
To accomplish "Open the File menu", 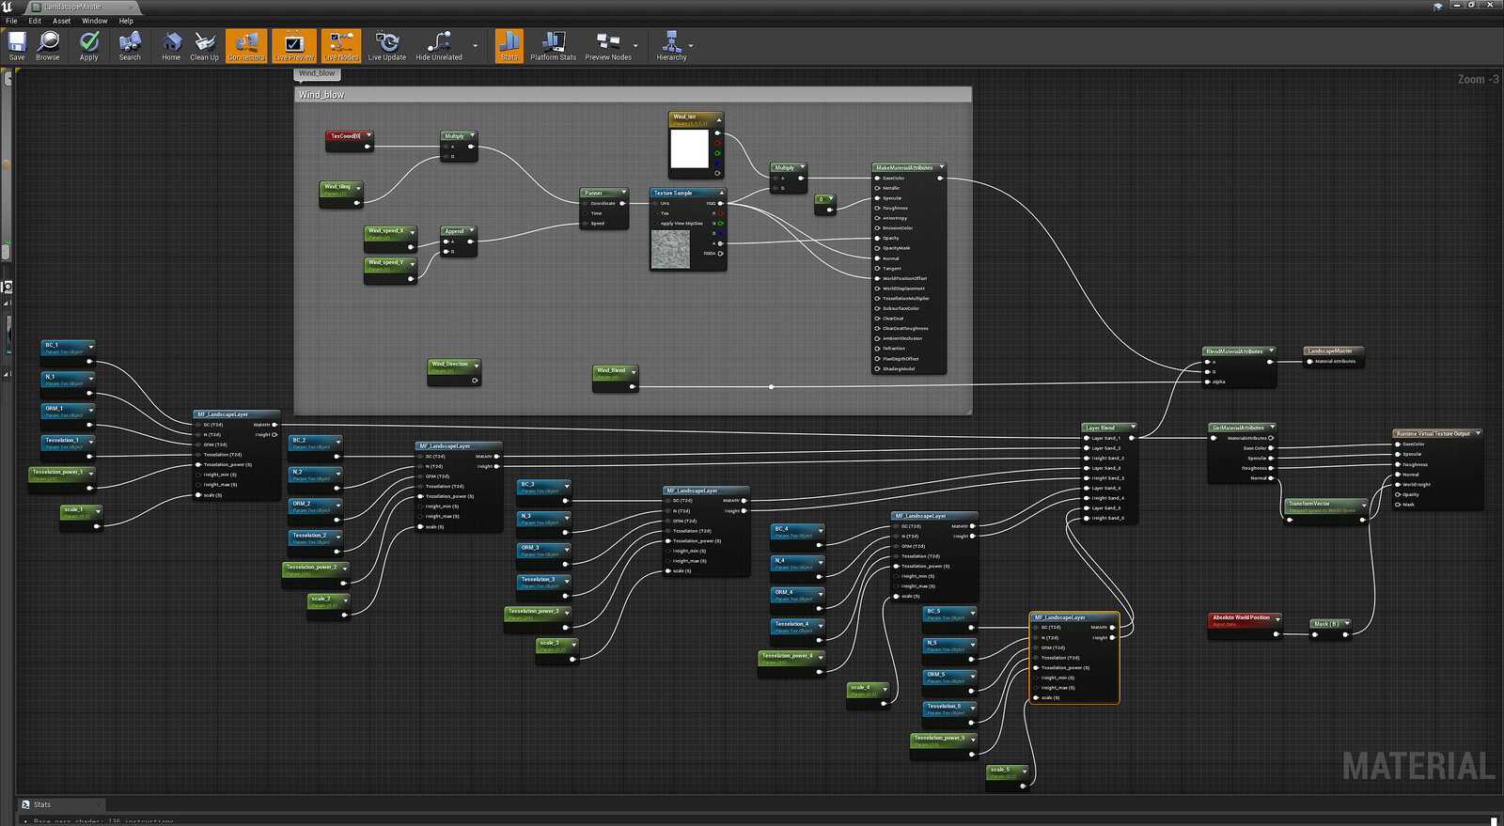I will click(x=11, y=21).
